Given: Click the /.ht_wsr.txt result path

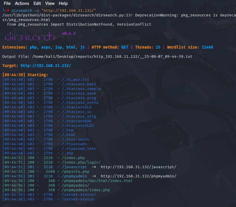Looking at the screenshot, I should pyautogui.click(x=76, y=80).
